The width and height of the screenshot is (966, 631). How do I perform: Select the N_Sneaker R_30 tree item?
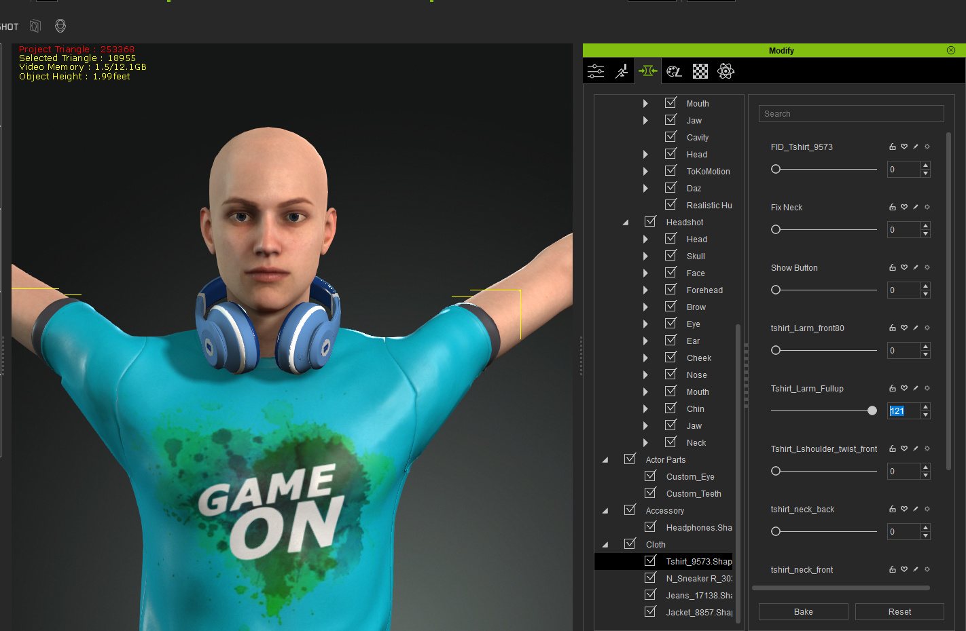click(x=698, y=579)
